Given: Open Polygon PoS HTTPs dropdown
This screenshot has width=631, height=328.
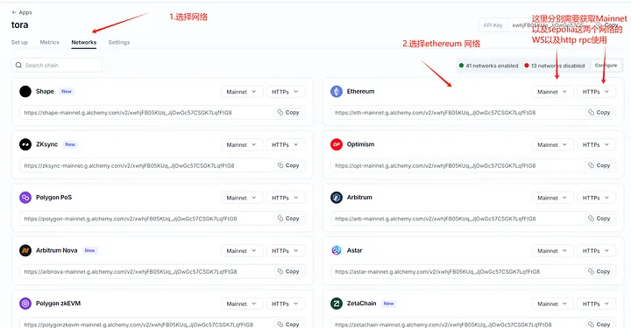Looking at the screenshot, I should pos(286,198).
